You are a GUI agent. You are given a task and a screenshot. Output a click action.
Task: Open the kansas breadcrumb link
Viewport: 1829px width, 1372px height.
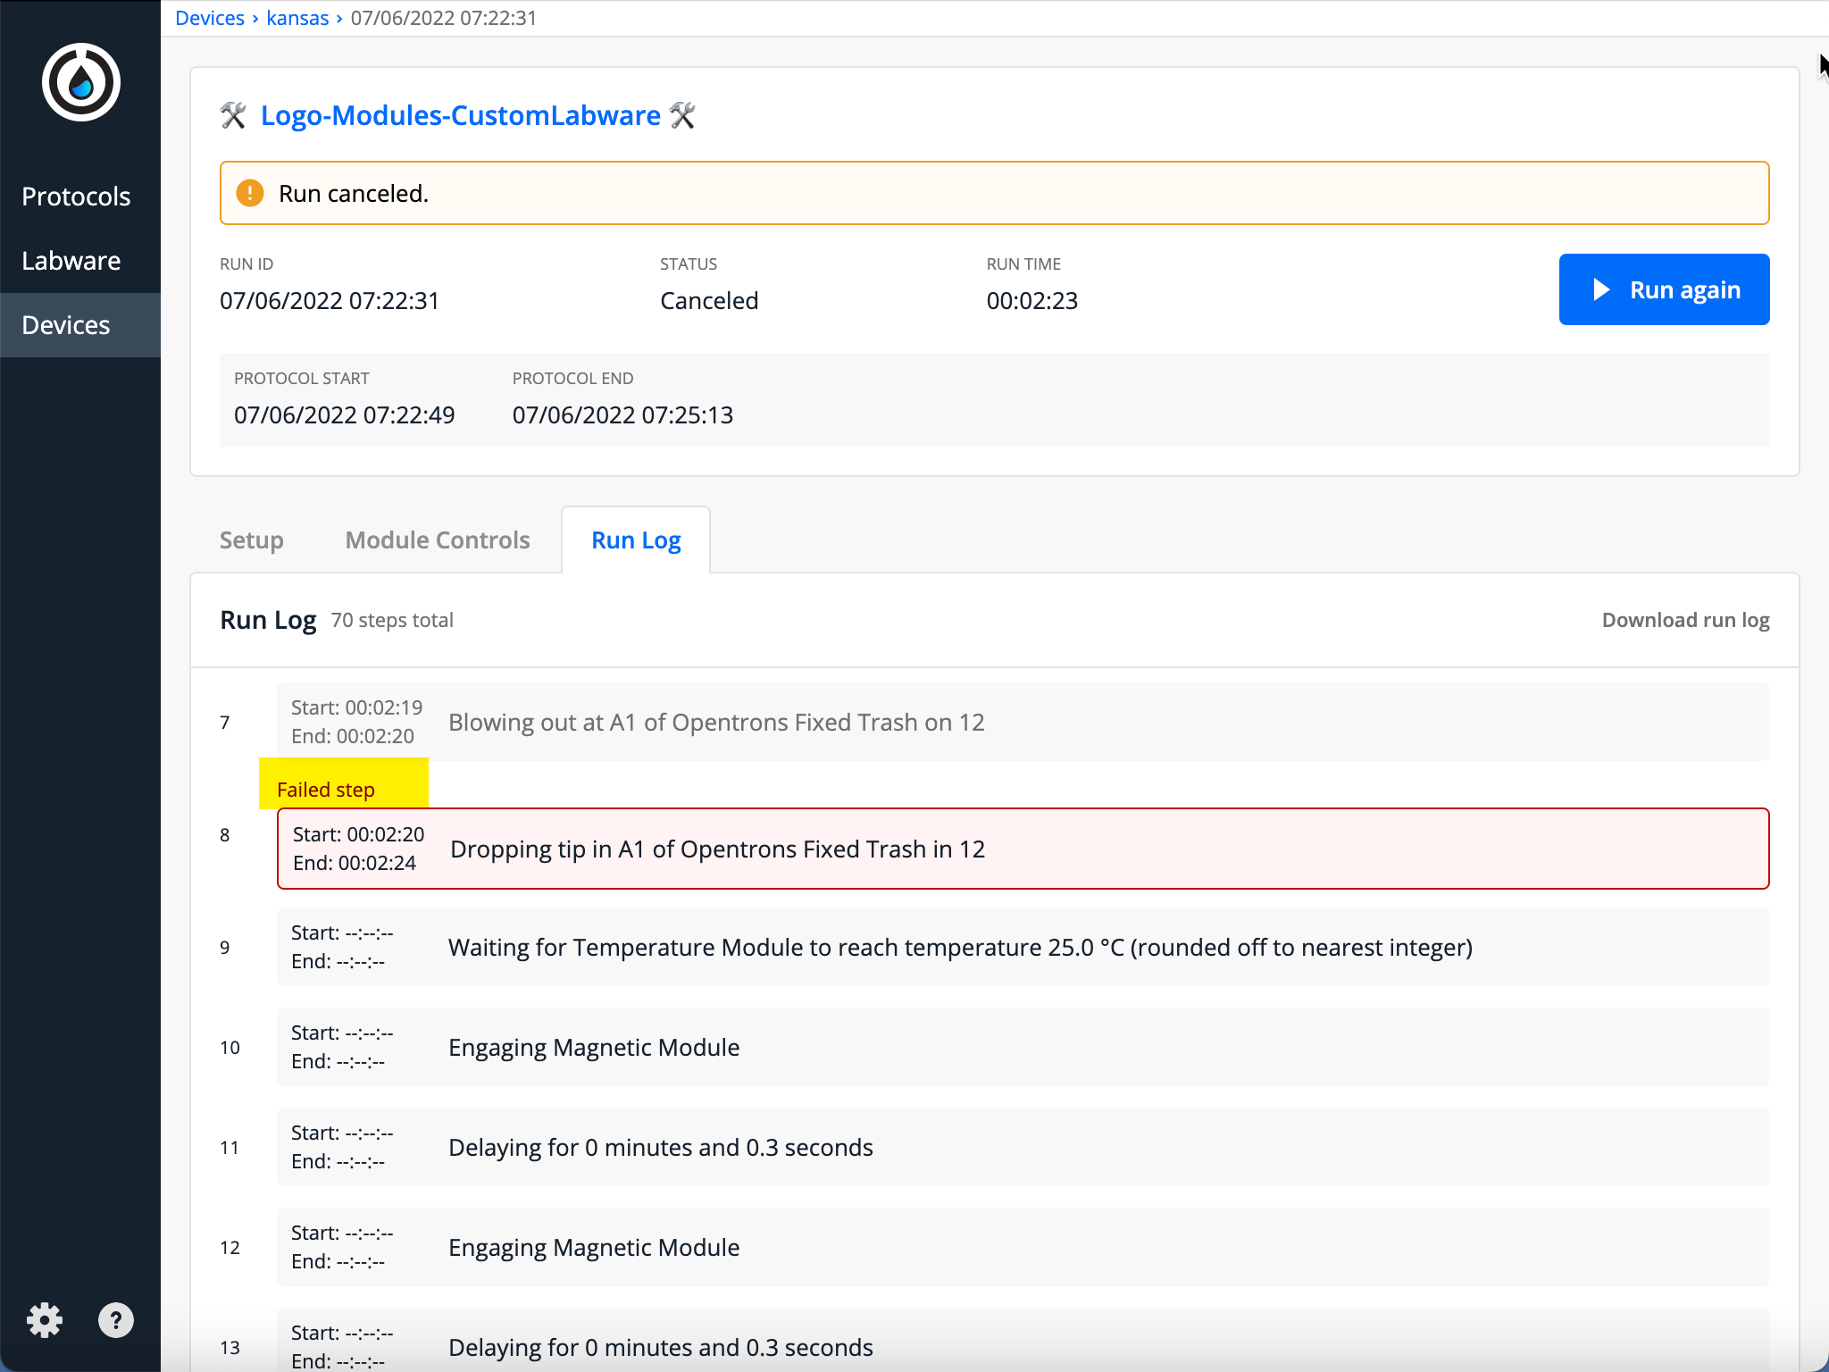tap(298, 17)
